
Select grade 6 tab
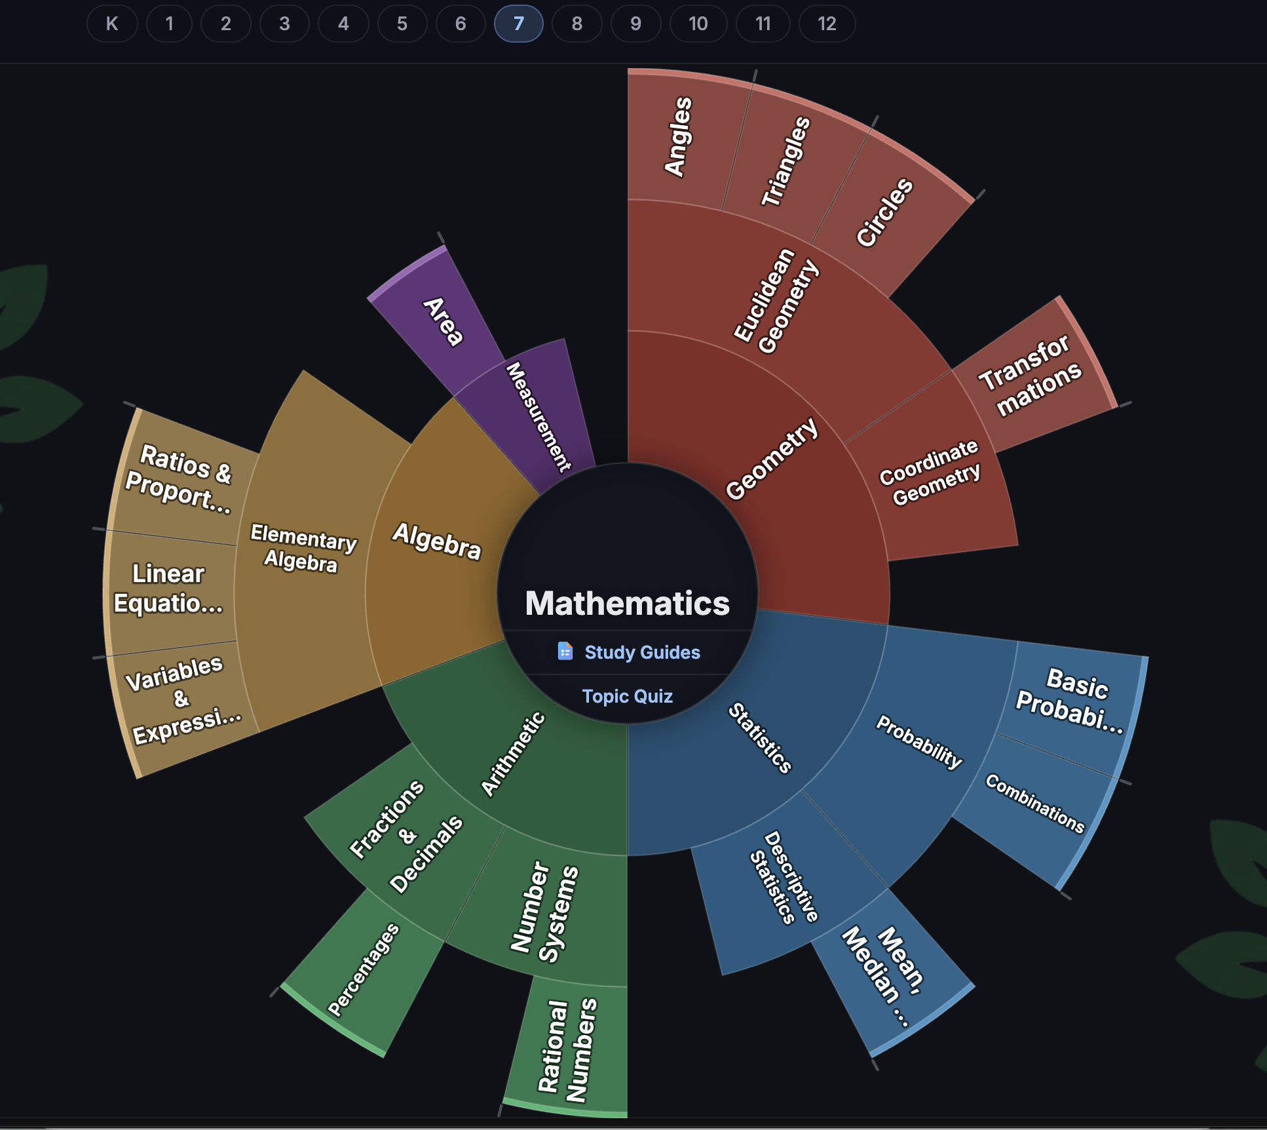[x=461, y=24]
